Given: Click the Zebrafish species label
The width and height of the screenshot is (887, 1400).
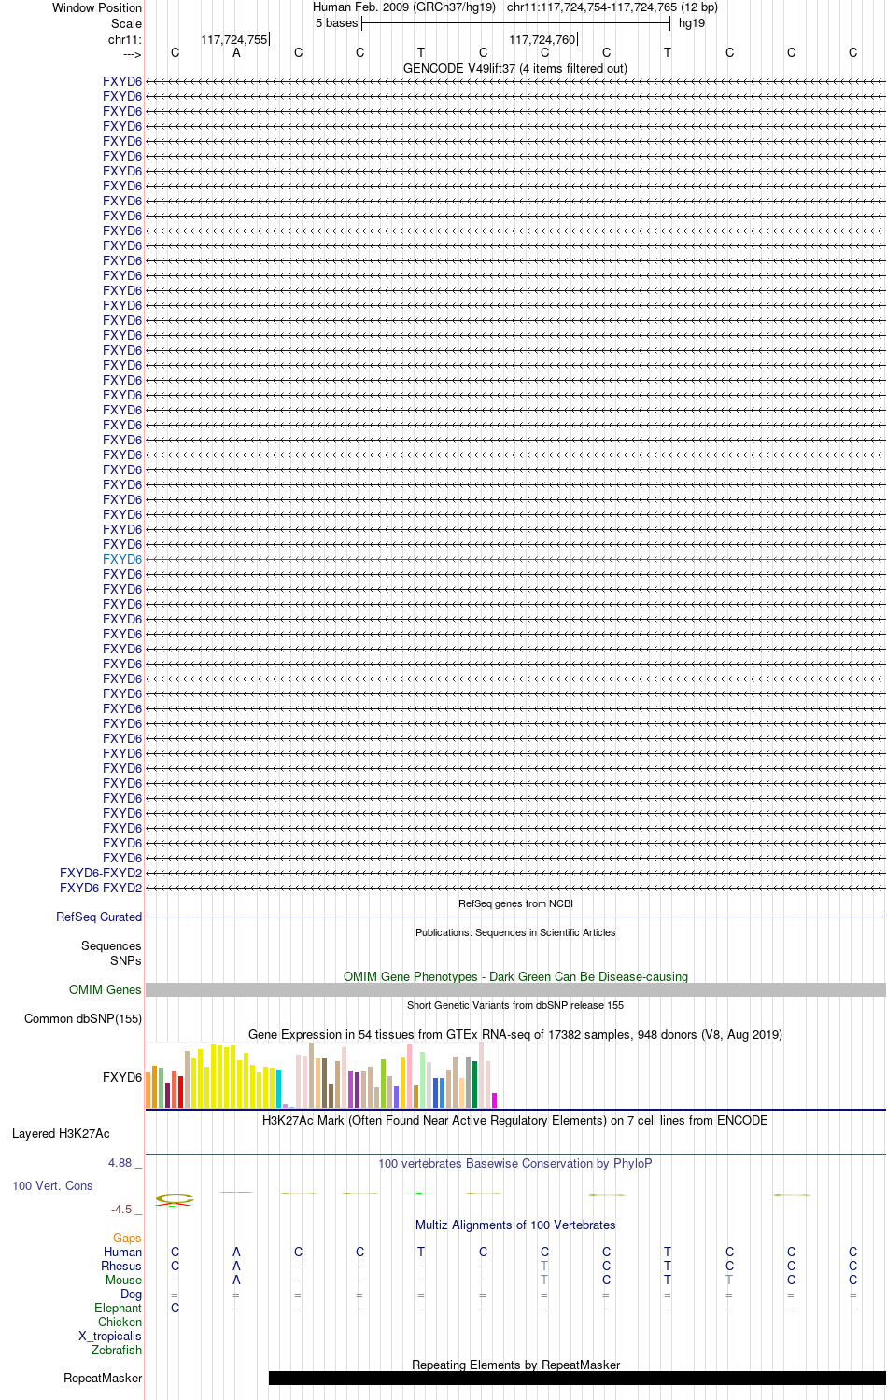Looking at the screenshot, I should [x=117, y=1350].
